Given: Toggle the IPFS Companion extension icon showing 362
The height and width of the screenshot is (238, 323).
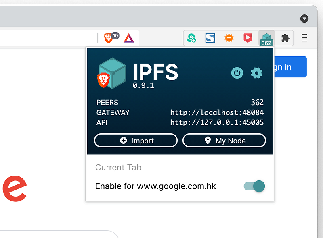Looking at the screenshot, I should pos(266,38).
